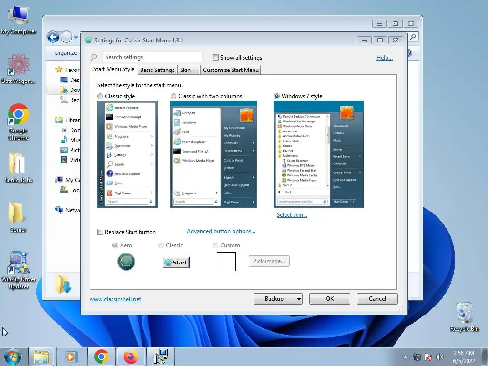Click the Aero start button image
Image resolution: width=488 pixels, height=366 pixels.
pyautogui.click(x=126, y=262)
